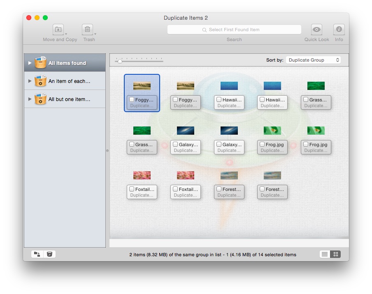
Task: Click the folder hierarchy icon in bottom bar
Action: tap(37, 254)
